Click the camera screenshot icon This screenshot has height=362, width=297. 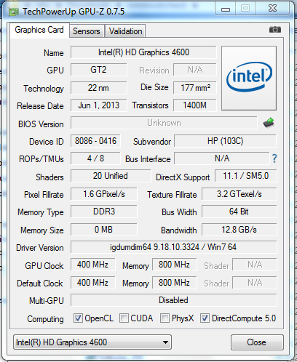pos(275,30)
